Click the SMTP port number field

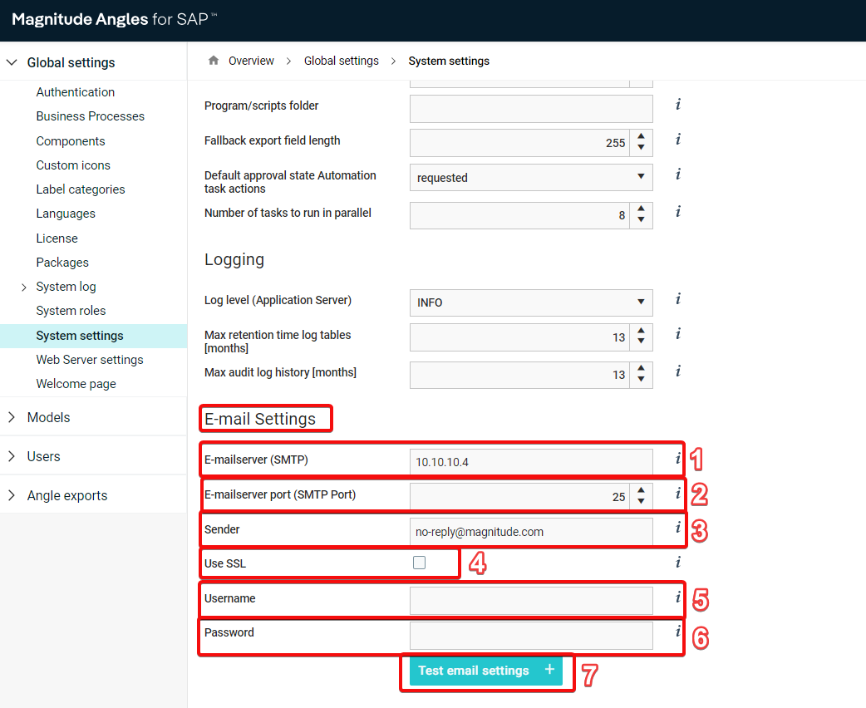[x=519, y=496]
